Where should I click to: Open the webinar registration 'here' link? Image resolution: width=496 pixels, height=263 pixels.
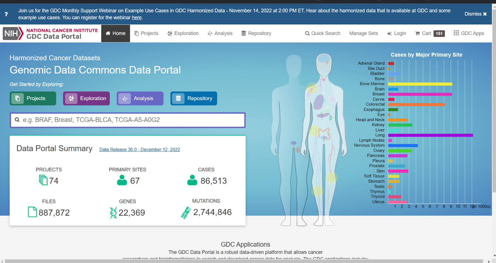[x=137, y=17]
